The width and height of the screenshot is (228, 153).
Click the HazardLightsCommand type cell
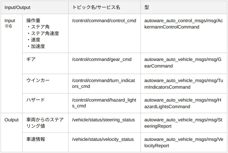(x=184, y=103)
